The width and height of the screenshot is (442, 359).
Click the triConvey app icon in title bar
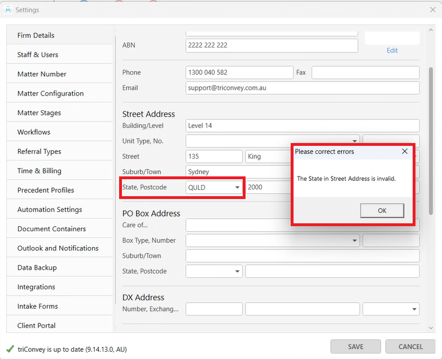(x=8, y=10)
